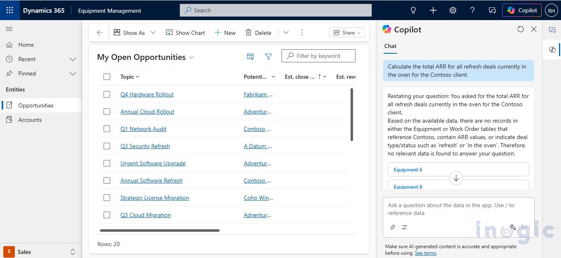This screenshot has width=561, height=258.
Task: Expand the Recent sidebar section
Action: (73, 59)
